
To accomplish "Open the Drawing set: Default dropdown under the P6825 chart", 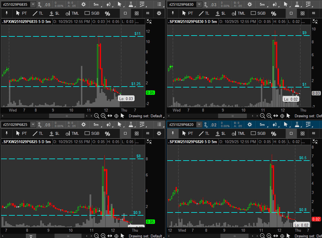I will (x=146, y=236).
